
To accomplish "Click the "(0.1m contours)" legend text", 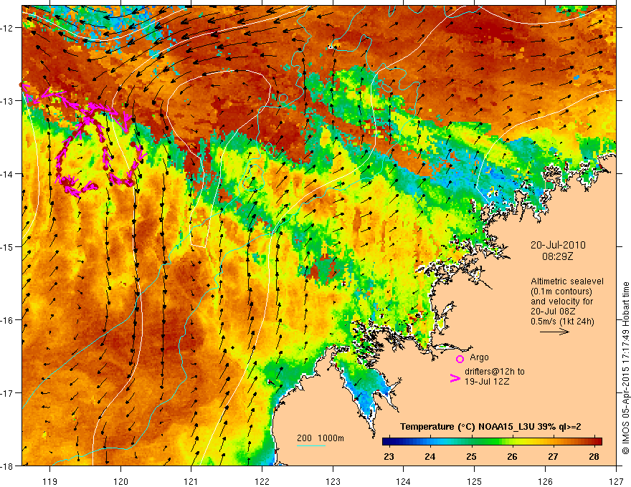I will 561,291.
